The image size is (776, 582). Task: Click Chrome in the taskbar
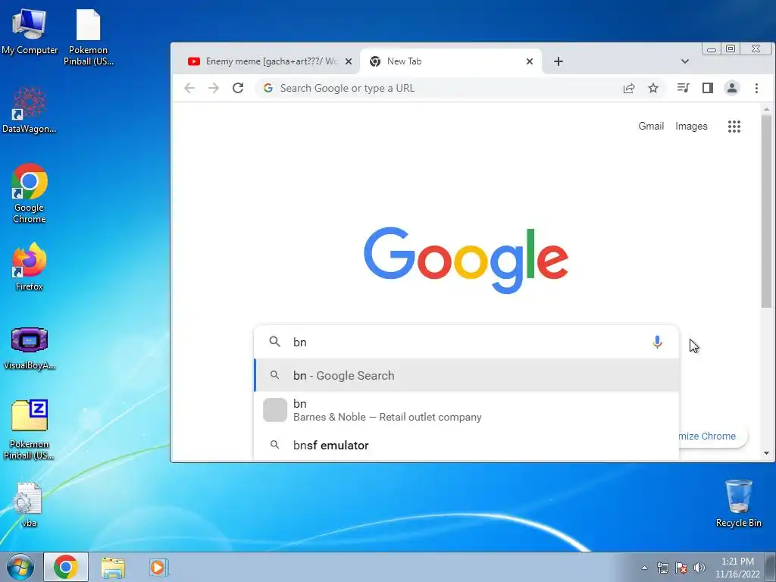[x=66, y=567]
